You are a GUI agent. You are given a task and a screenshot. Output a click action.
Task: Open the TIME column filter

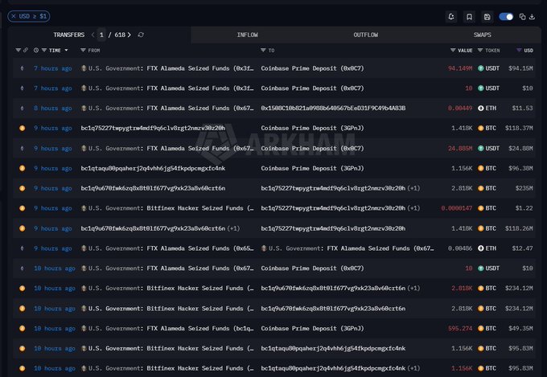(44, 50)
